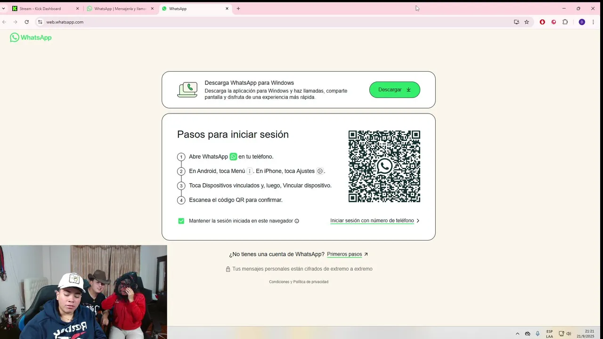Go back using the browser back arrow
Viewport: 603px width, 339px height.
[x=4, y=22]
